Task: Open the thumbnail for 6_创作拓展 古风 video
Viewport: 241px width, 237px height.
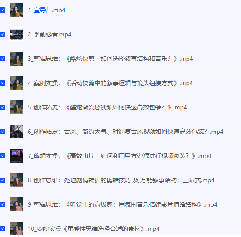Action: (x=17, y=132)
